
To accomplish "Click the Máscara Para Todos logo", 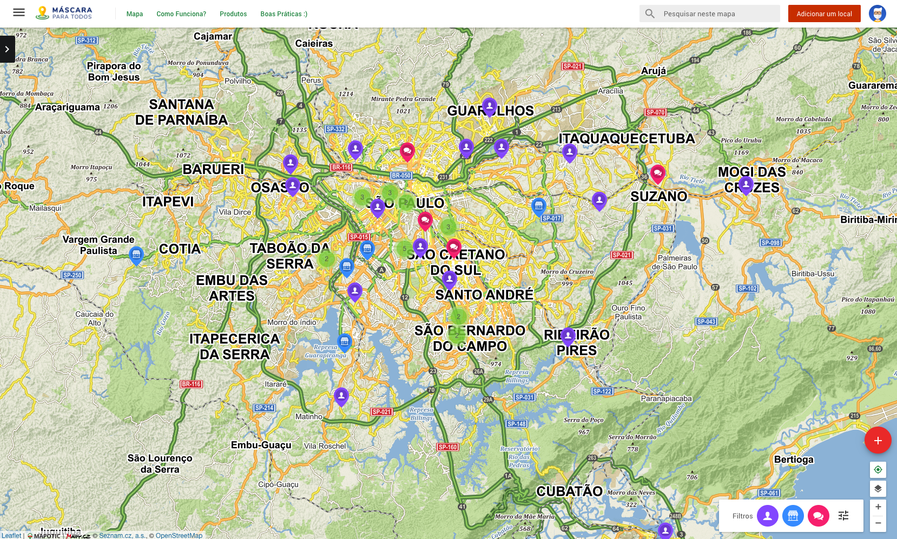I will coord(64,13).
